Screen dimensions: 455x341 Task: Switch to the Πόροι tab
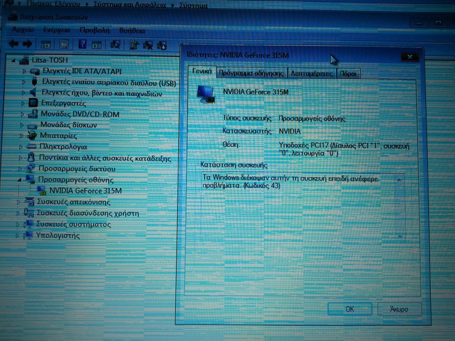pyautogui.click(x=348, y=74)
